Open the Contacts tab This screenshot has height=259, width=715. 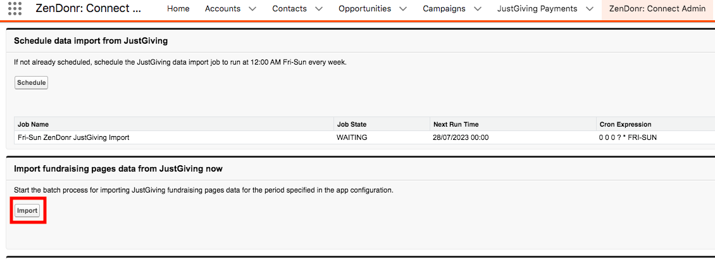290,9
